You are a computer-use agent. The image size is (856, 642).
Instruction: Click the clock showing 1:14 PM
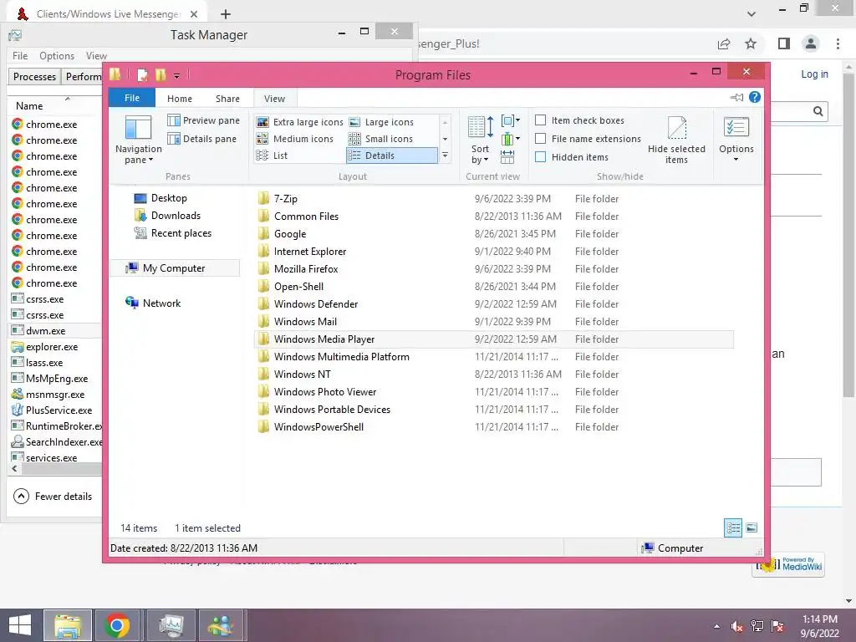tap(819, 619)
